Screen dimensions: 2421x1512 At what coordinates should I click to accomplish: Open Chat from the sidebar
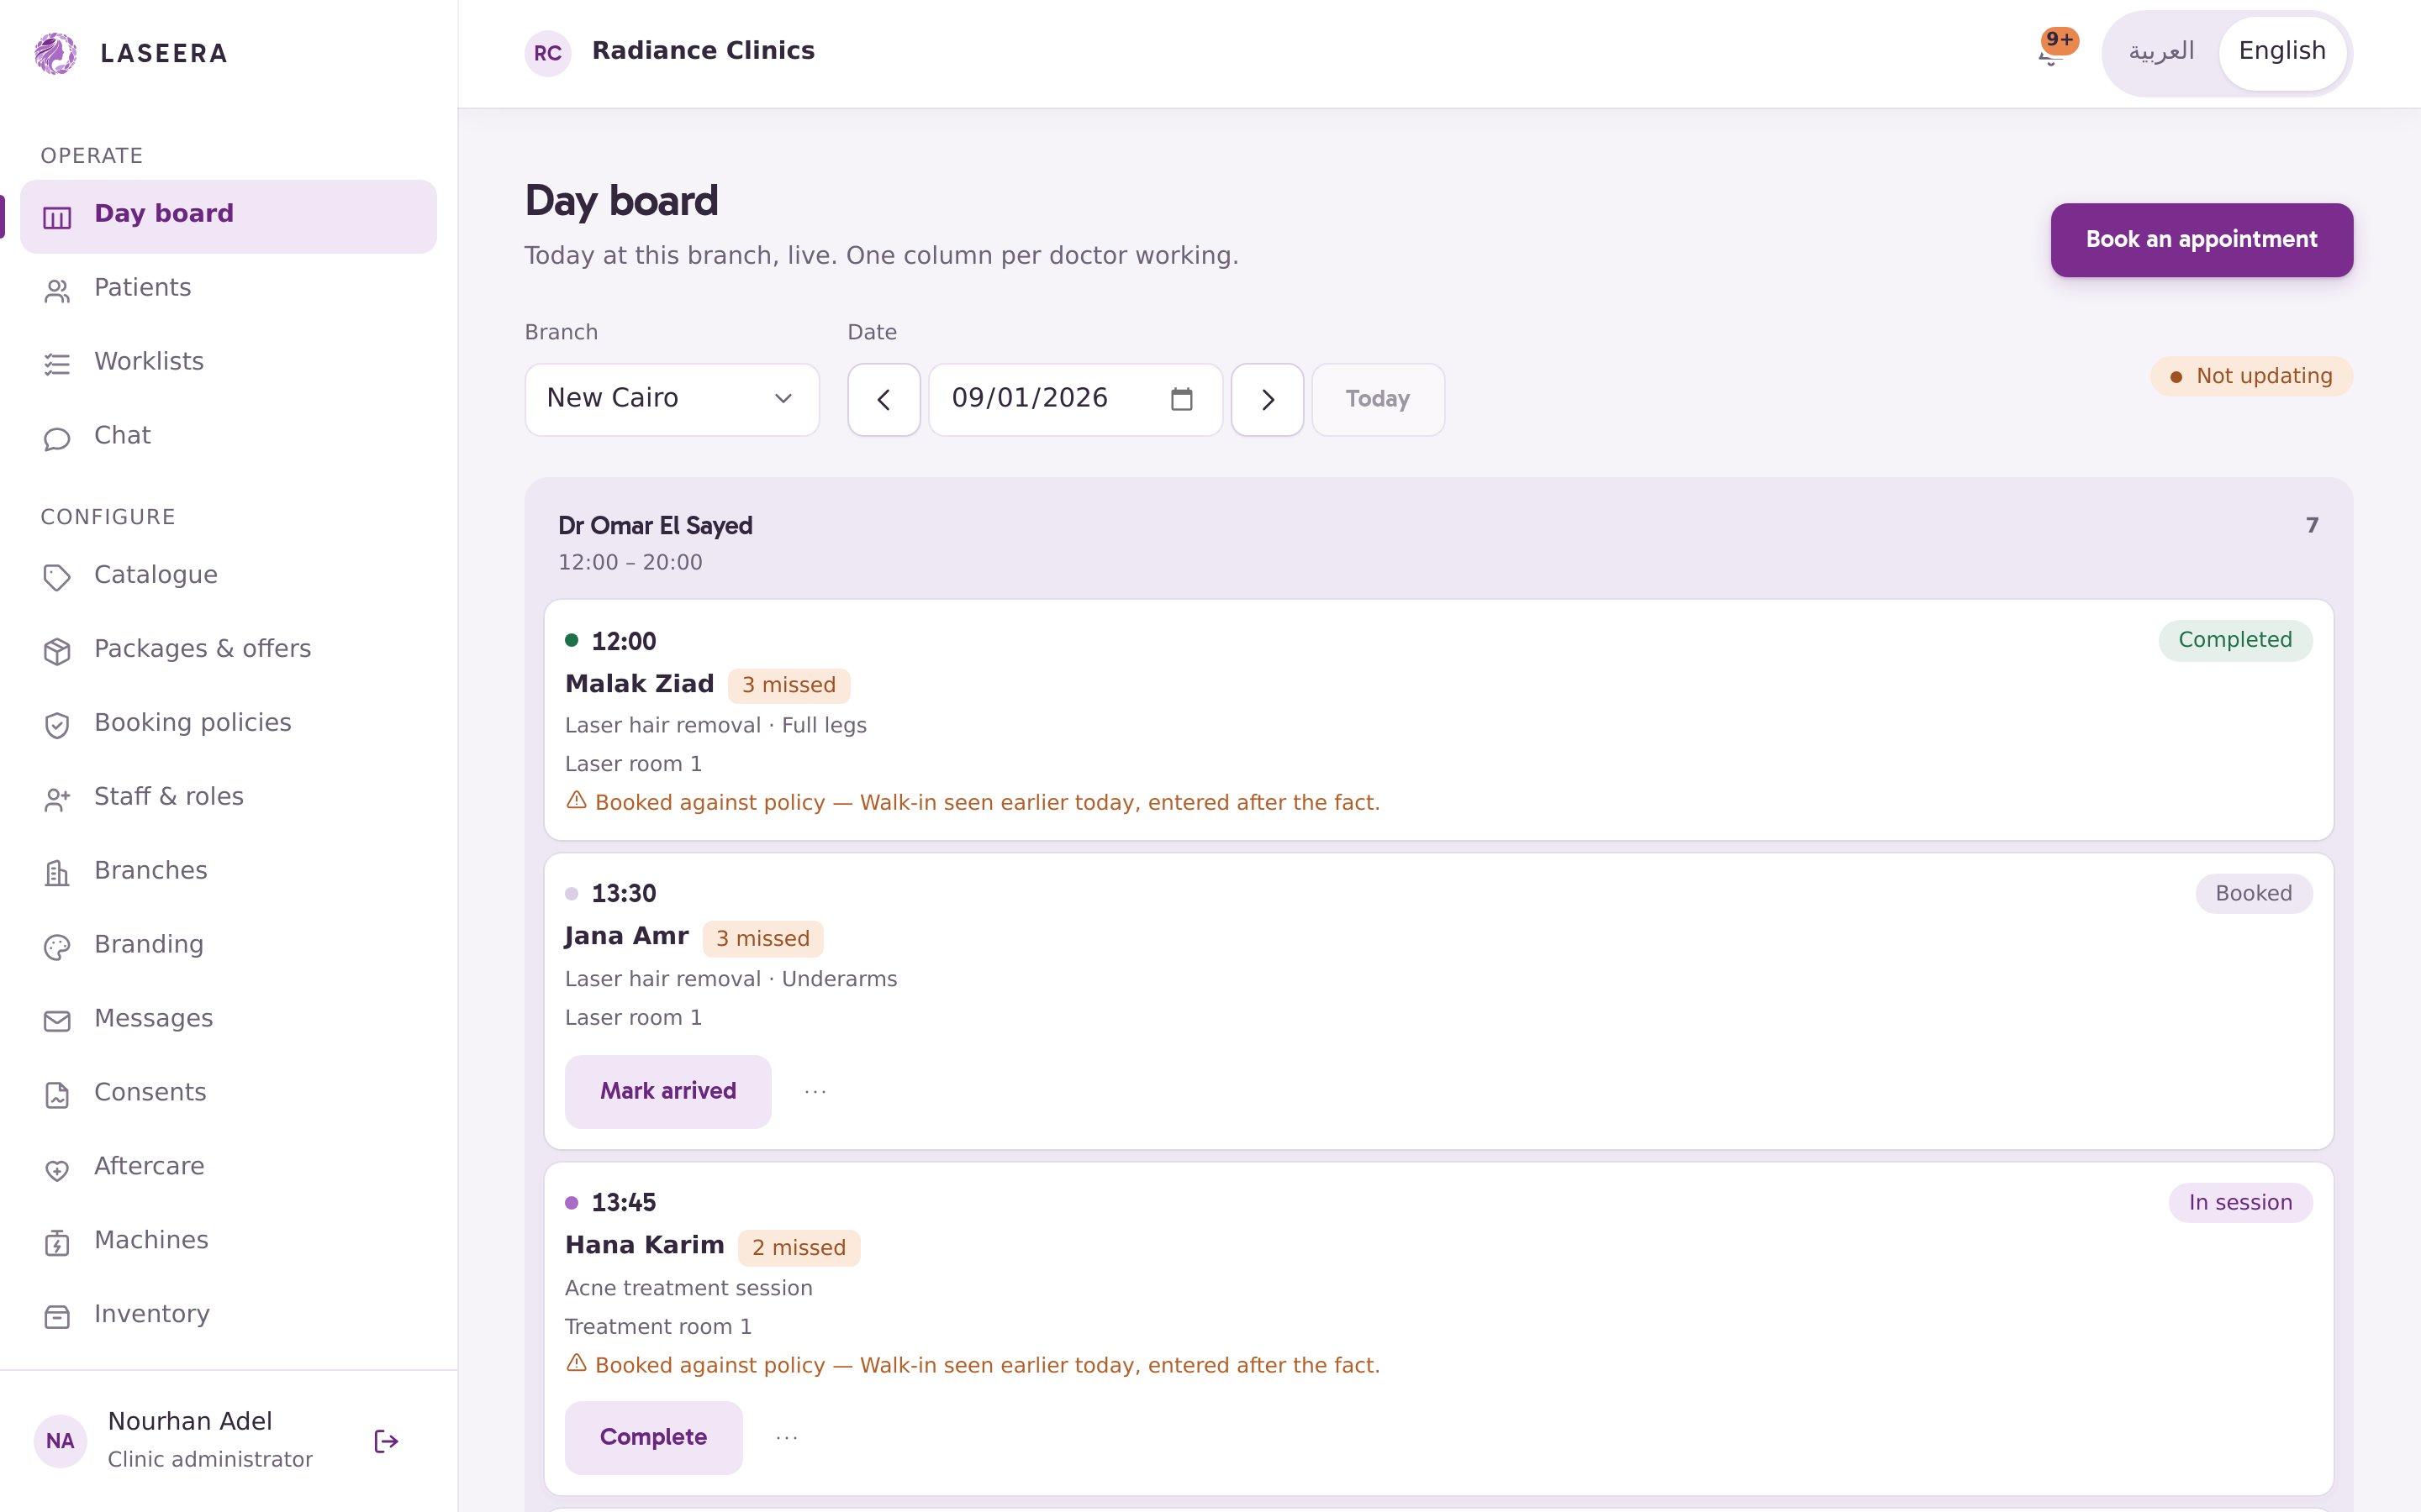point(228,437)
